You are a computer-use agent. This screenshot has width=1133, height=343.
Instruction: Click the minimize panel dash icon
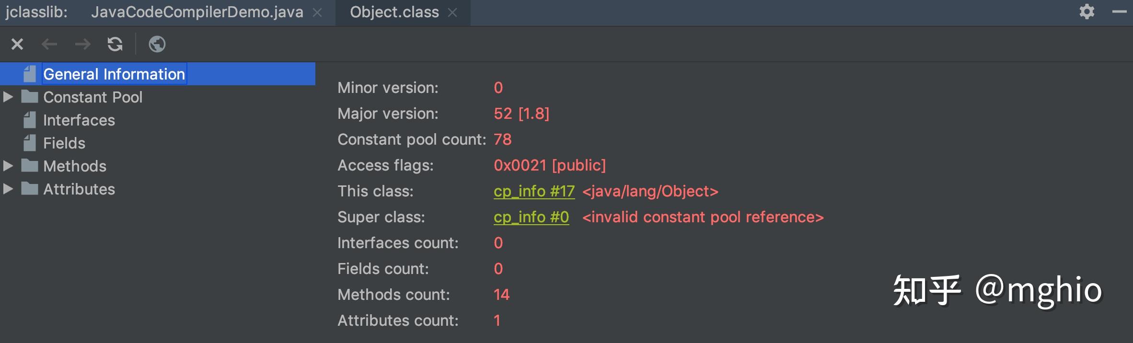click(x=1119, y=11)
